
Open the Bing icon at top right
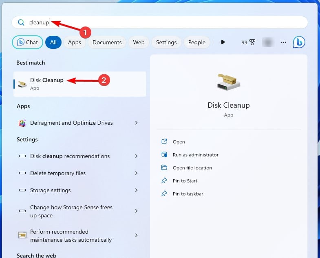tap(299, 42)
